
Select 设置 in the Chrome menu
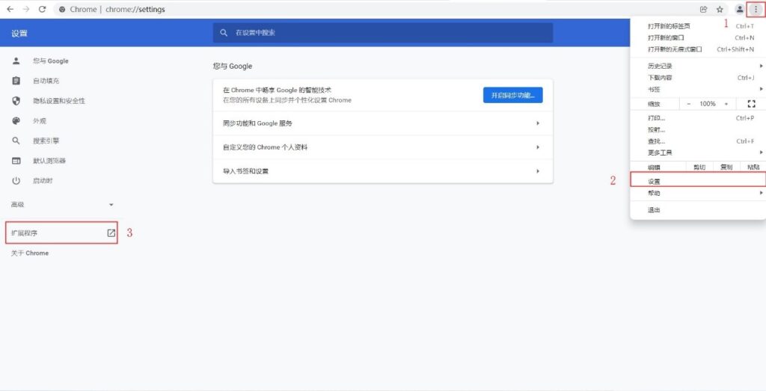(x=698, y=181)
